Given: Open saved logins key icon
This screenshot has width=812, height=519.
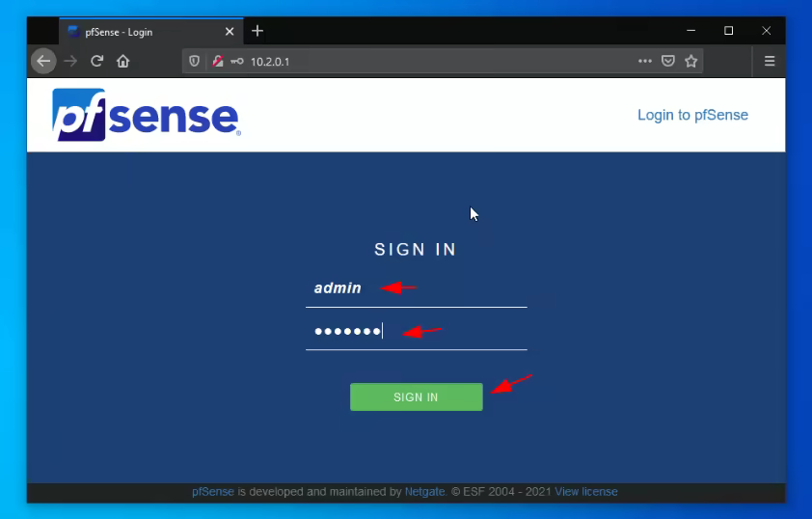Looking at the screenshot, I should [237, 62].
